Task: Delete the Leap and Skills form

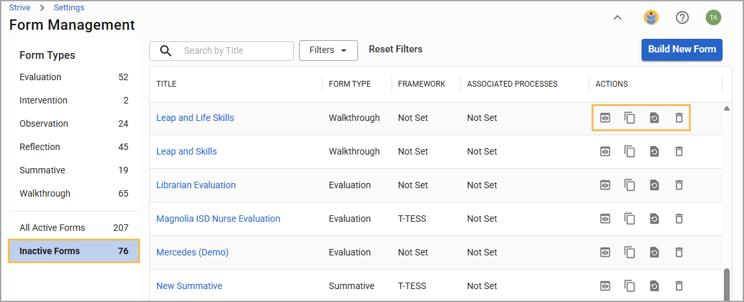Action: click(x=679, y=151)
